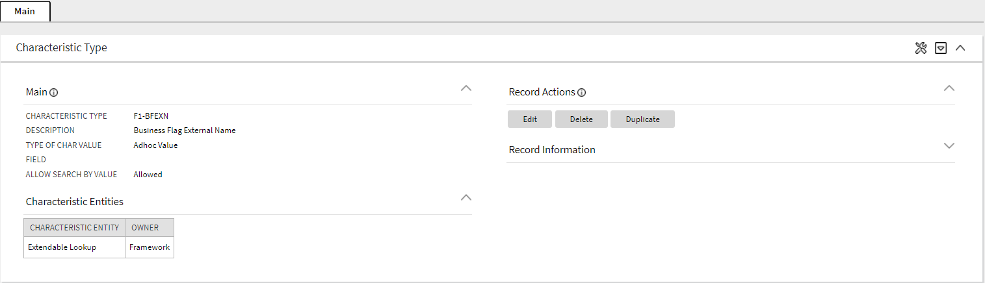Switch to the Main tab
The image size is (985, 283).
point(25,11)
